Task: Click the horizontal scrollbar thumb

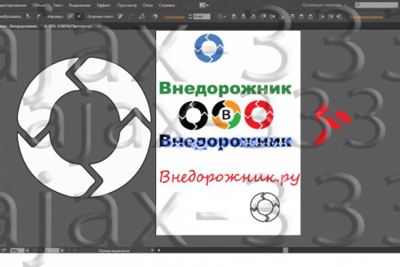Action: pyautogui.click(x=286, y=250)
